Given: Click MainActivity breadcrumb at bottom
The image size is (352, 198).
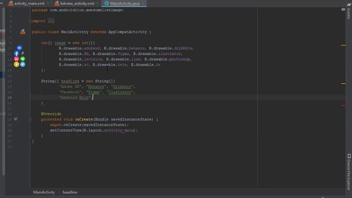Looking at the screenshot, I should (44, 192).
